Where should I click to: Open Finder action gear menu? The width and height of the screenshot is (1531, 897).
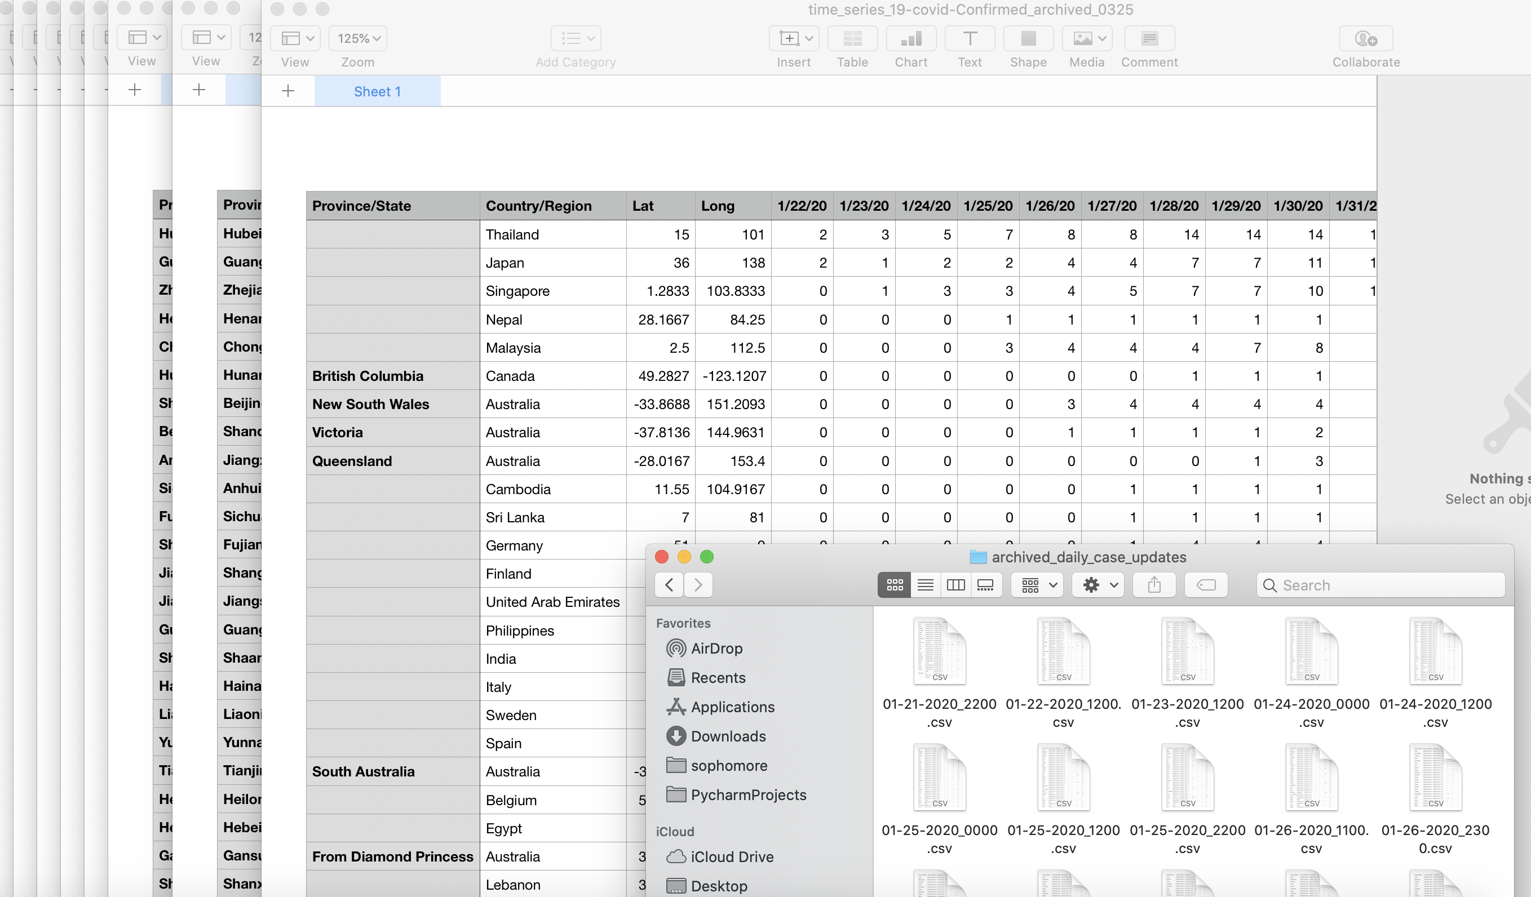[x=1098, y=585]
